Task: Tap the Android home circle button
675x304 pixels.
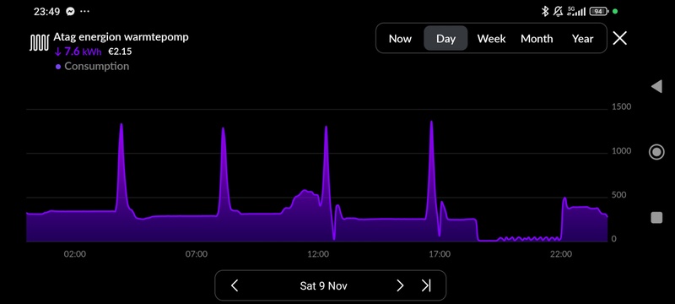Action: pyautogui.click(x=656, y=152)
